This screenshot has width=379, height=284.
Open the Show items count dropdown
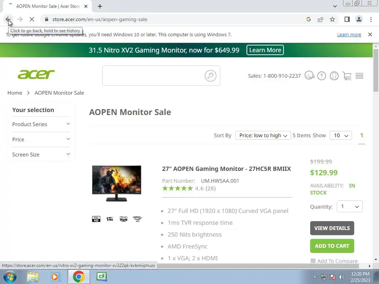coord(341,135)
